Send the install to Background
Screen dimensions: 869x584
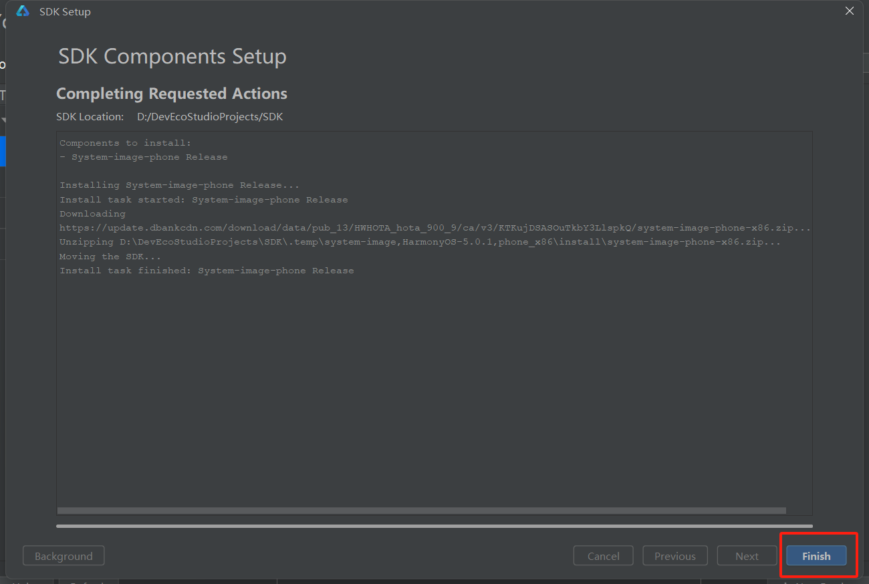[x=64, y=556]
